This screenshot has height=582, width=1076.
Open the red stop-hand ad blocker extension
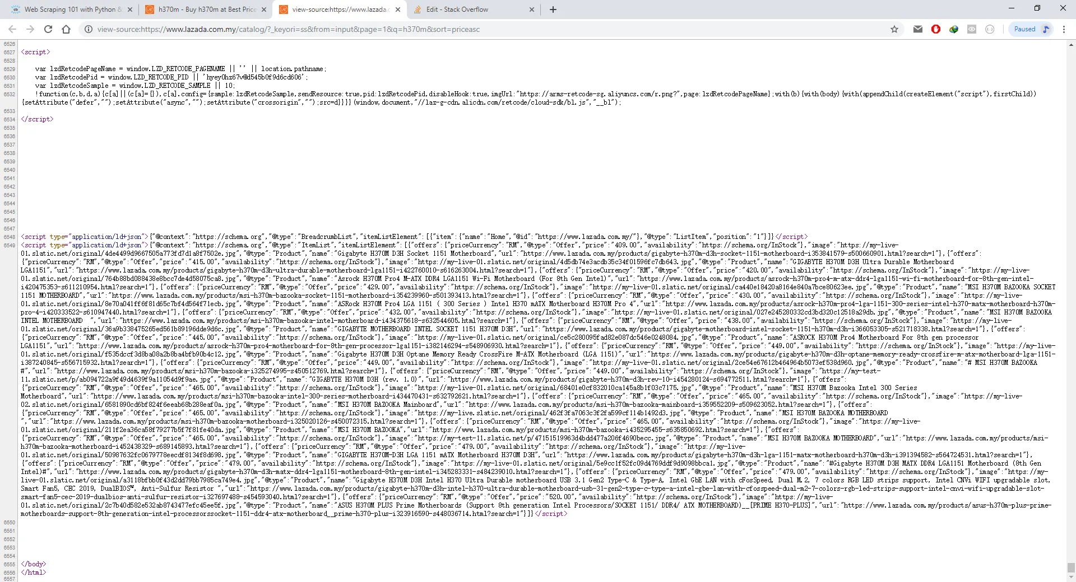(x=936, y=29)
